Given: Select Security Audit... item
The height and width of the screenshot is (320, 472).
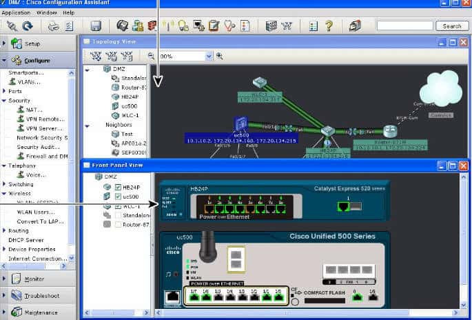Looking at the screenshot, I should (x=38, y=147).
